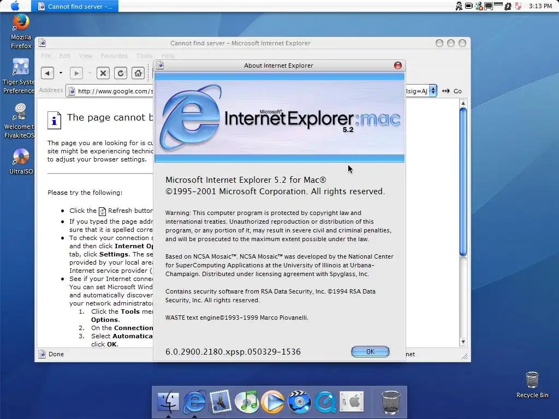The width and height of the screenshot is (559, 419).
Task: Open the Mozilla Firefox desktop shortcut
Action: click(x=21, y=32)
